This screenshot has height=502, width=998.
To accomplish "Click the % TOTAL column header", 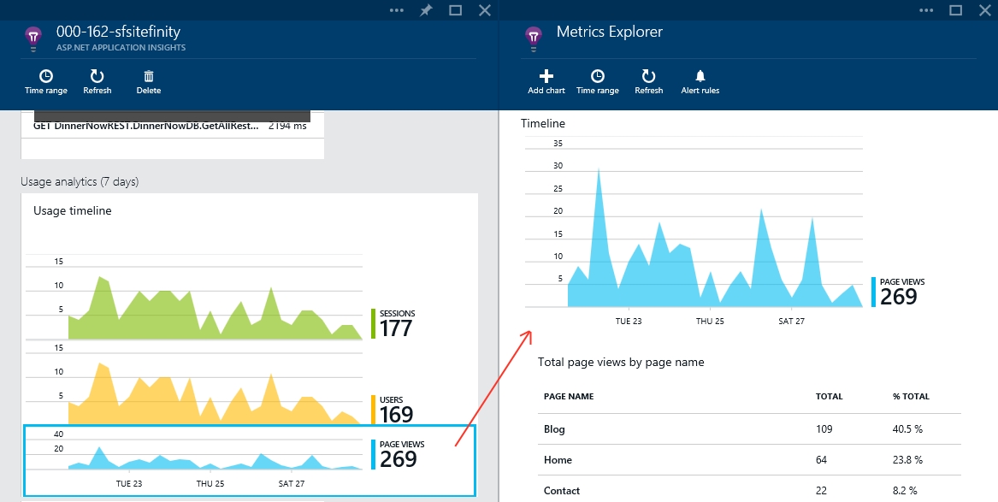I will pyautogui.click(x=911, y=396).
